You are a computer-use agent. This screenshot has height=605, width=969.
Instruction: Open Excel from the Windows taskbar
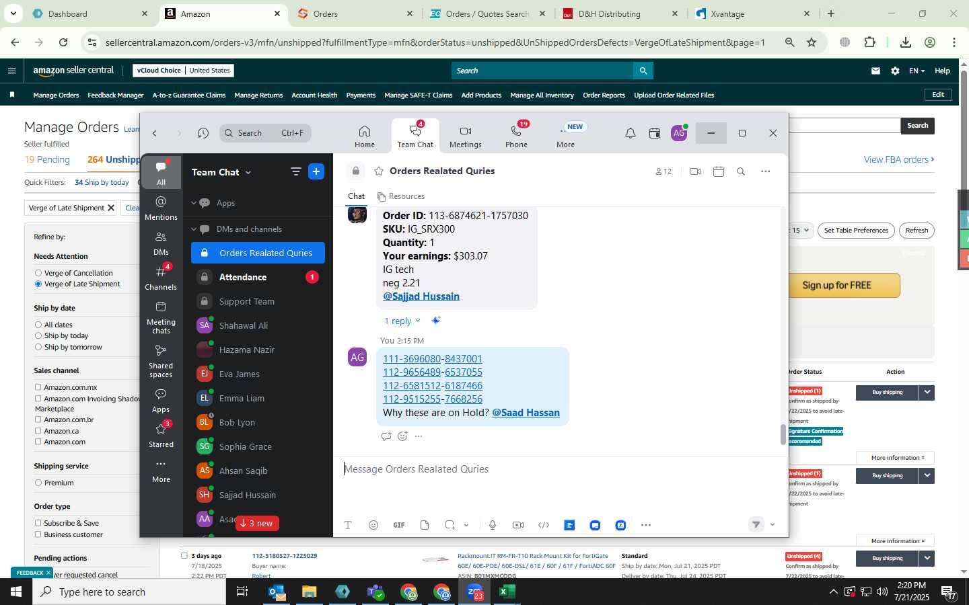click(507, 592)
